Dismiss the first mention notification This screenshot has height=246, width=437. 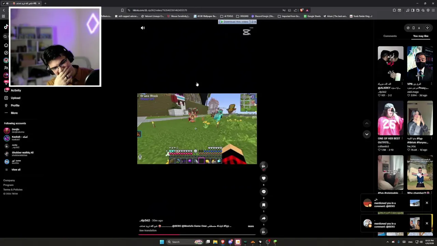427,203
